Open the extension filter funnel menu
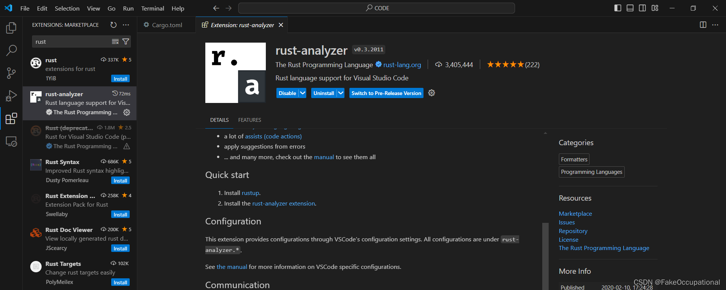This screenshot has width=726, height=290. (126, 41)
